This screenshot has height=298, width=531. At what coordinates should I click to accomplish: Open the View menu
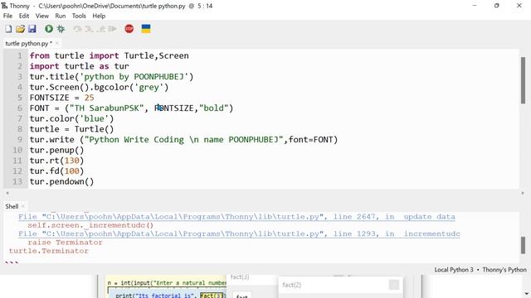pos(42,16)
